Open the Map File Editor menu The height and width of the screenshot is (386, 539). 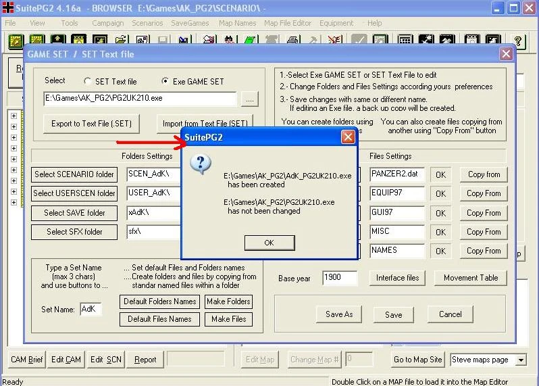(x=288, y=23)
